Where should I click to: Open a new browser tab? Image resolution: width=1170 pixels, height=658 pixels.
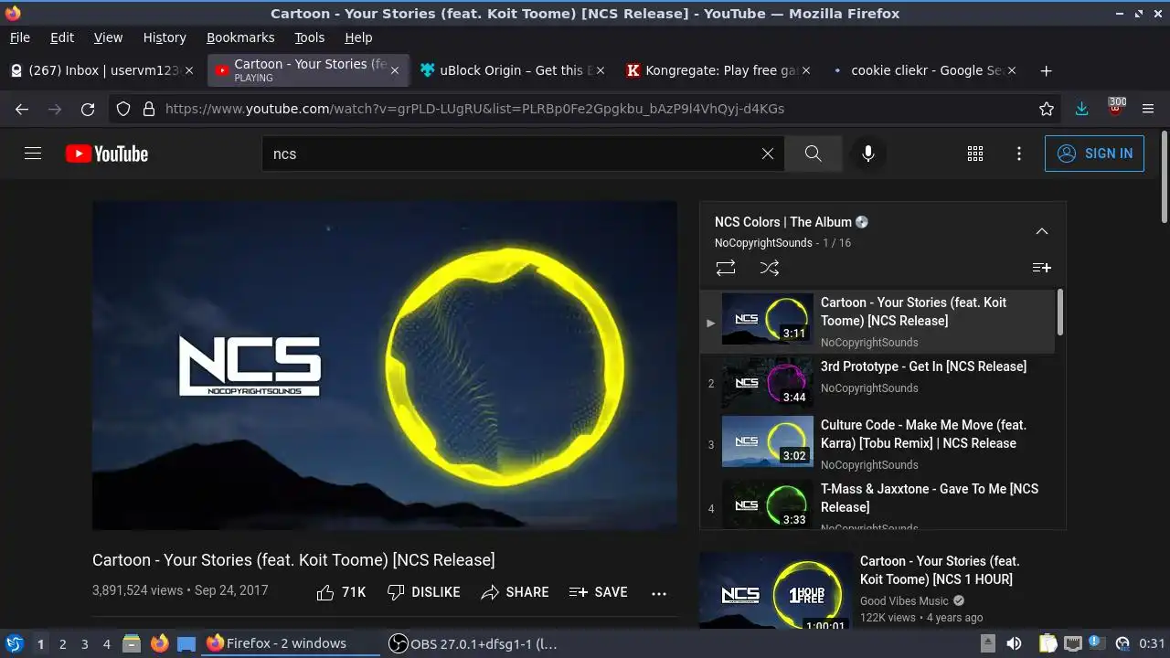tap(1047, 70)
